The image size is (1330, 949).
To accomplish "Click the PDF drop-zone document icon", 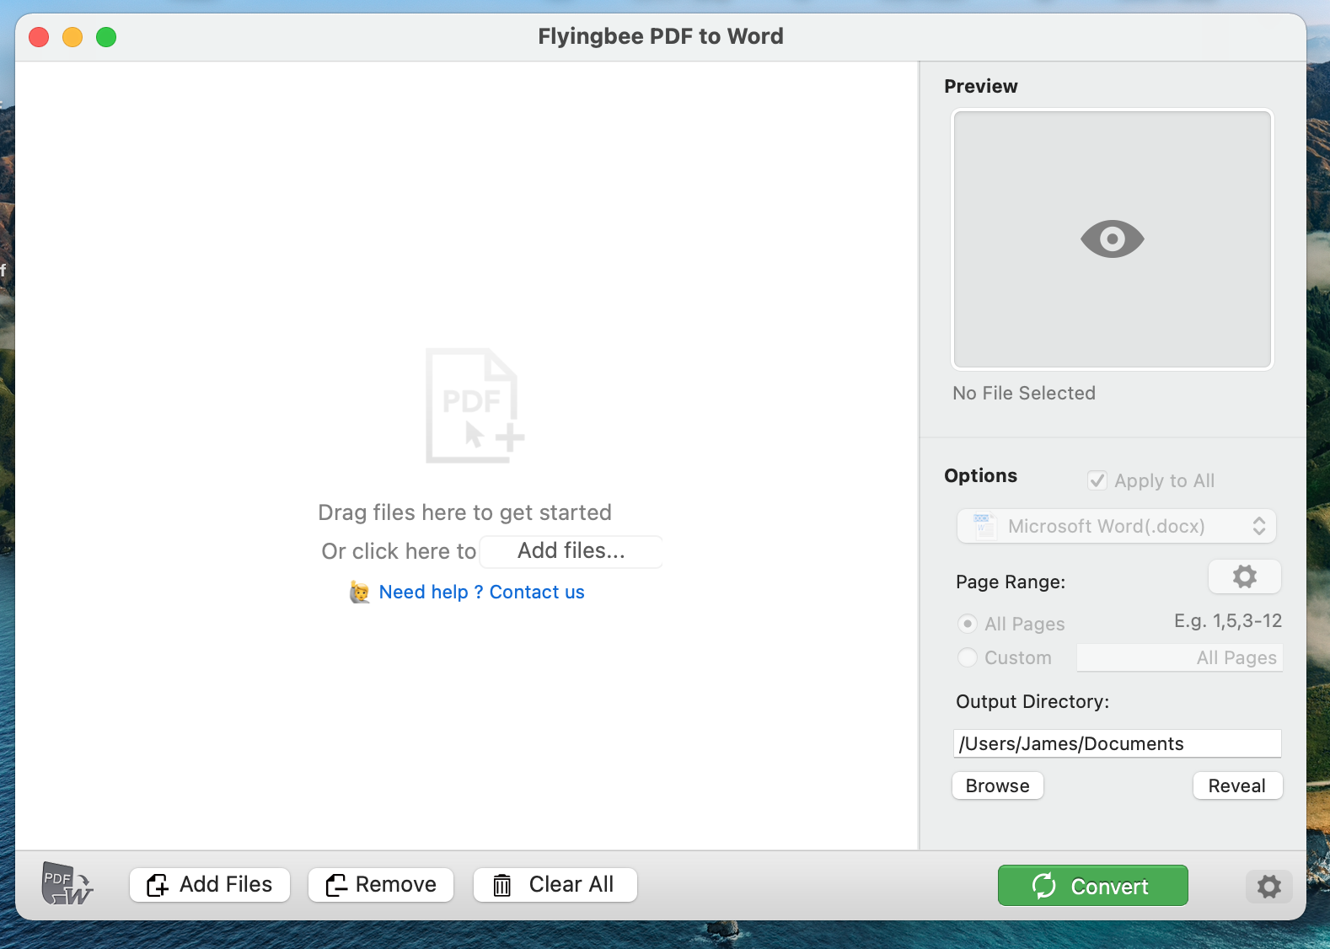I will (x=475, y=405).
